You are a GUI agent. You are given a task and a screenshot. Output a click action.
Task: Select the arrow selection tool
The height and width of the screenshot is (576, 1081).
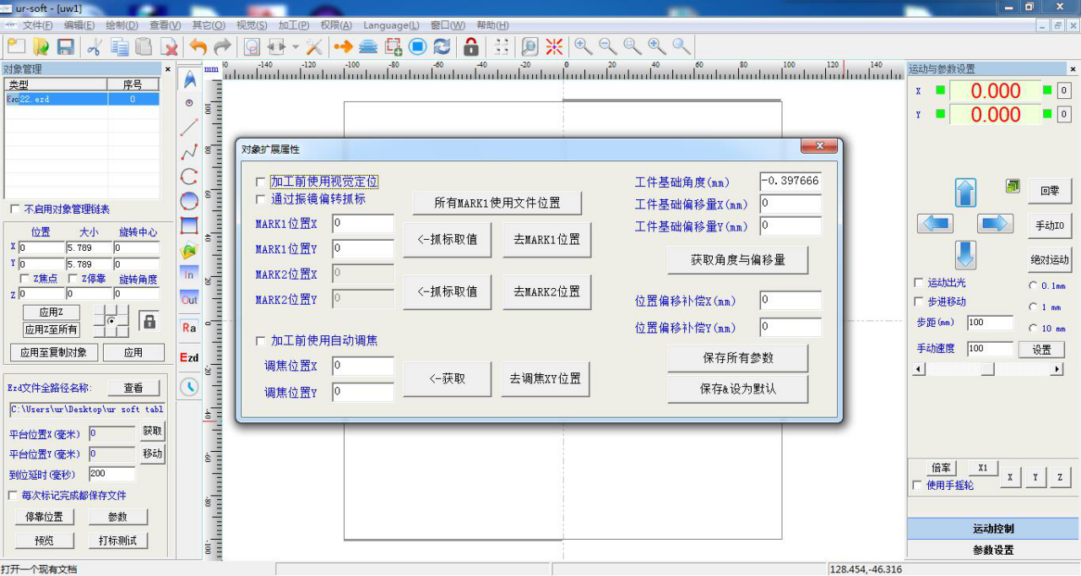(x=188, y=79)
